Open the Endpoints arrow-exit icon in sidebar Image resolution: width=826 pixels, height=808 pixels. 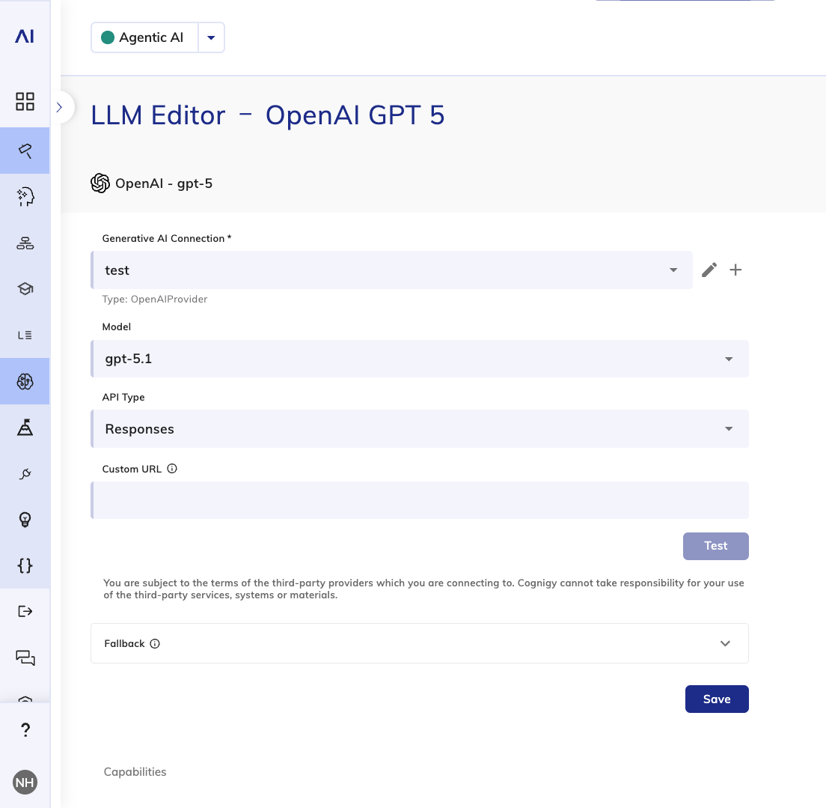[x=25, y=611]
